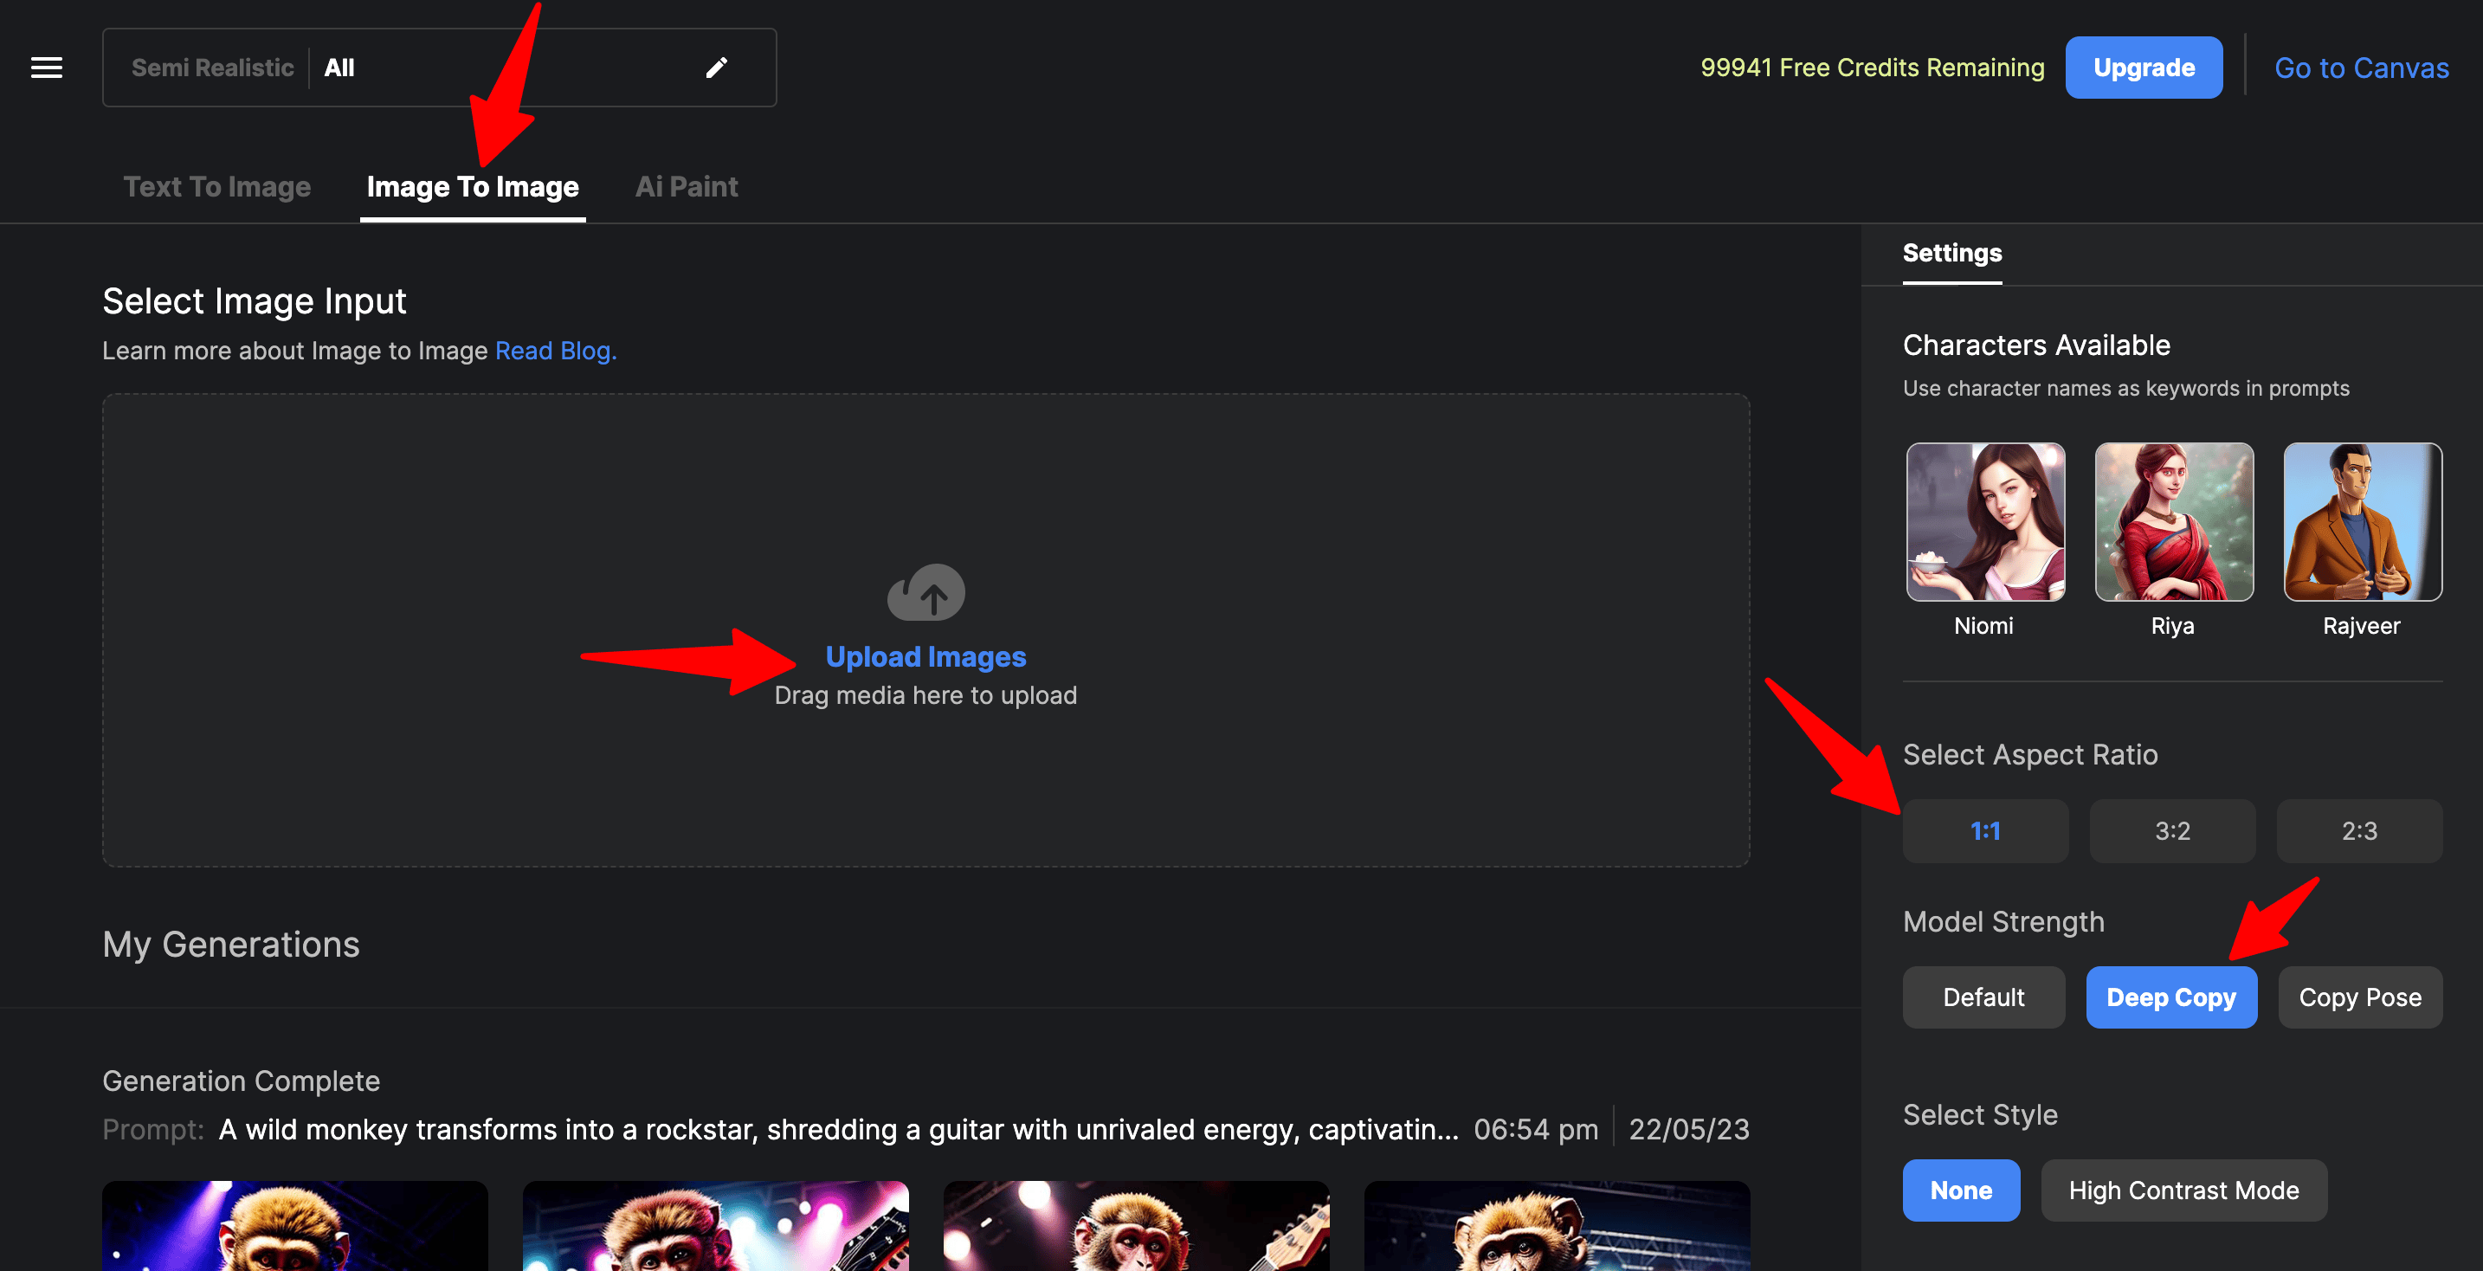Image resolution: width=2483 pixels, height=1271 pixels.
Task: Set model strength to Copy Pose
Action: pyautogui.click(x=2358, y=997)
